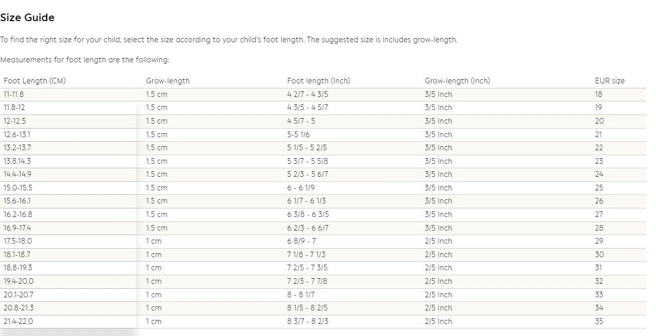Click the "Measurements for foot length" text line
The width and height of the screenshot is (656, 336).
coord(85,60)
